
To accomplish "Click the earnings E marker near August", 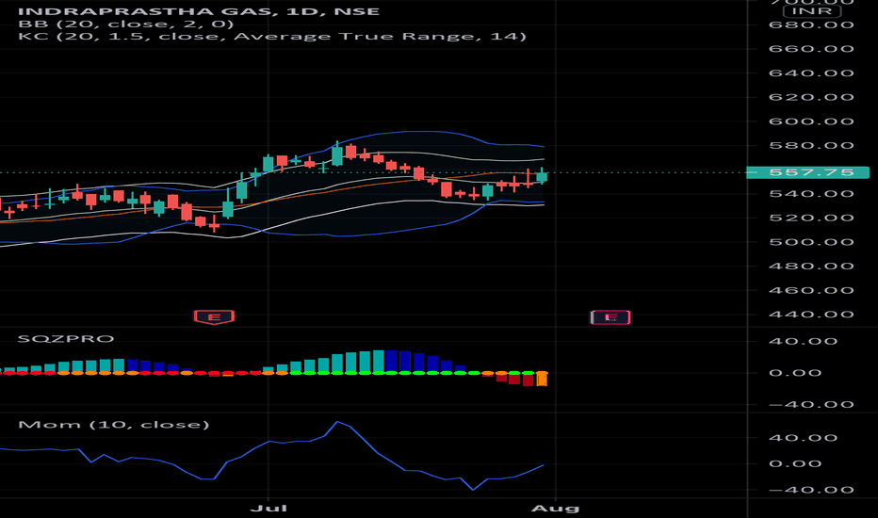I will click(x=610, y=317).
